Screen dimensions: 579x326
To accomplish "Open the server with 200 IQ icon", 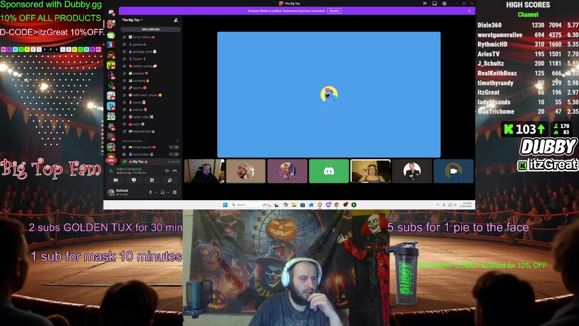I will (111, 116).
